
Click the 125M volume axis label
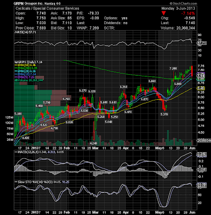pos(10,117)
